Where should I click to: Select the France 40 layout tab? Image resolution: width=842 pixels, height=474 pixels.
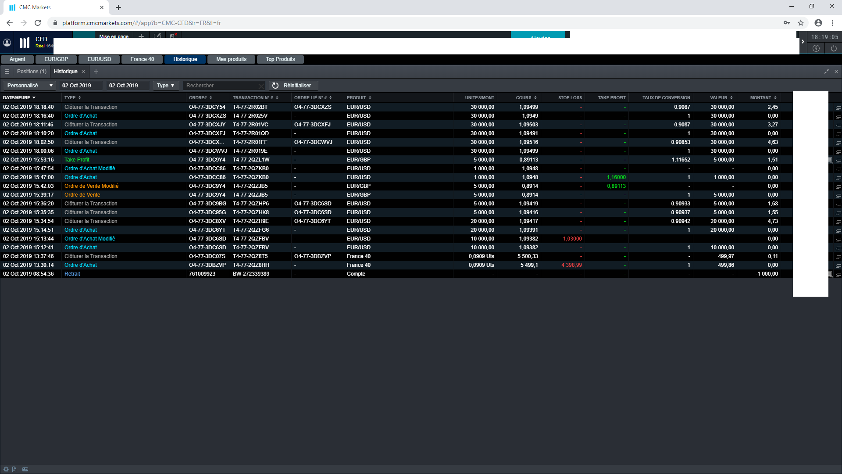click(142, 59)
